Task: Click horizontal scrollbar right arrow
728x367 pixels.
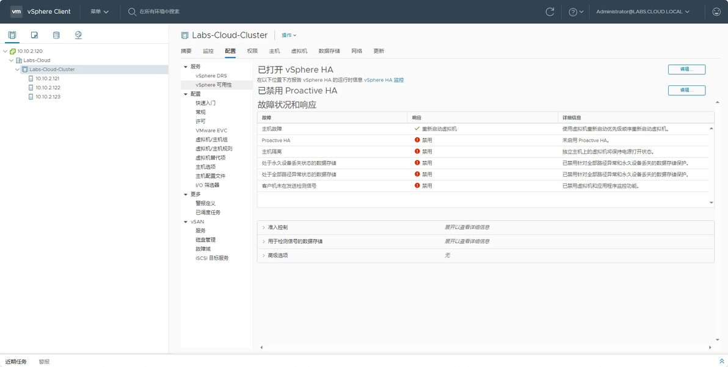Action: point(710,347)
